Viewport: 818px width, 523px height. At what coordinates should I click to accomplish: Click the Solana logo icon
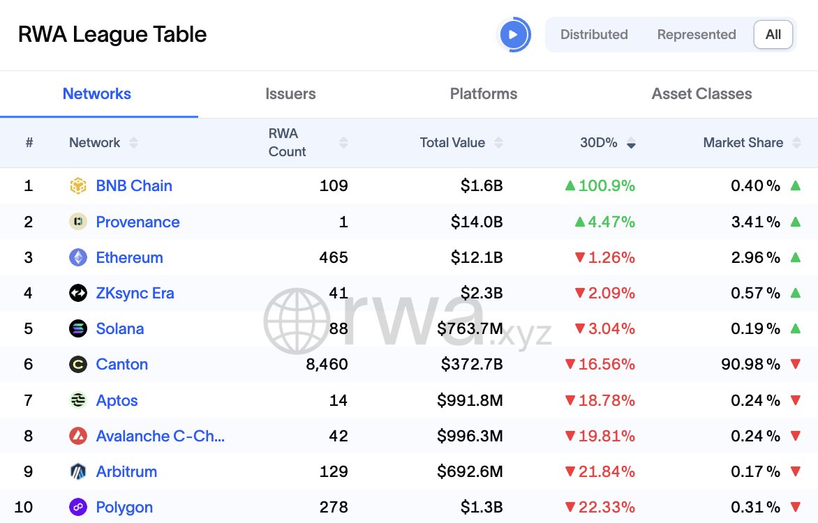(79, 328)
